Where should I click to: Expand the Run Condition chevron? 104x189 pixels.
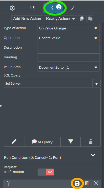click(x=93, y=155)
